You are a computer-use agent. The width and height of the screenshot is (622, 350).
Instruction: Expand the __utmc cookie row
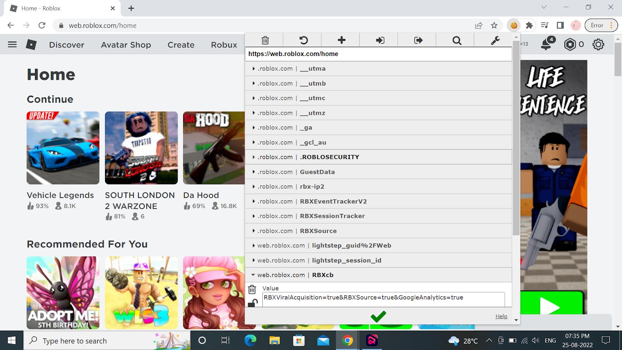click(378, 98)
